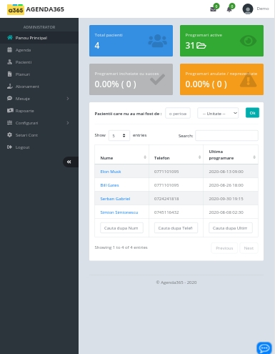Sort table by Ultima programare column

coord(231,154)
